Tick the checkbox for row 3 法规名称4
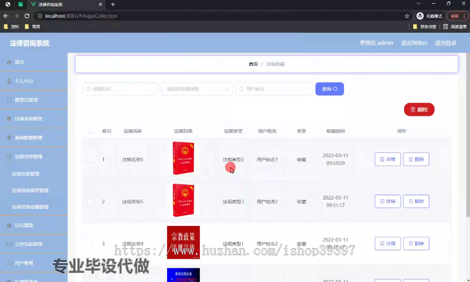Screen dimensions: 470x282 90,244
